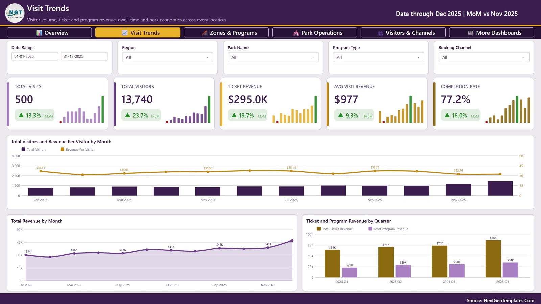Go to Park Operations tab
The image size is (541, 304).
coord(315,33)
